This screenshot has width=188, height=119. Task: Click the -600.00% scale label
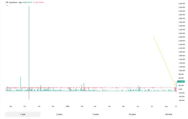(181, 100)
